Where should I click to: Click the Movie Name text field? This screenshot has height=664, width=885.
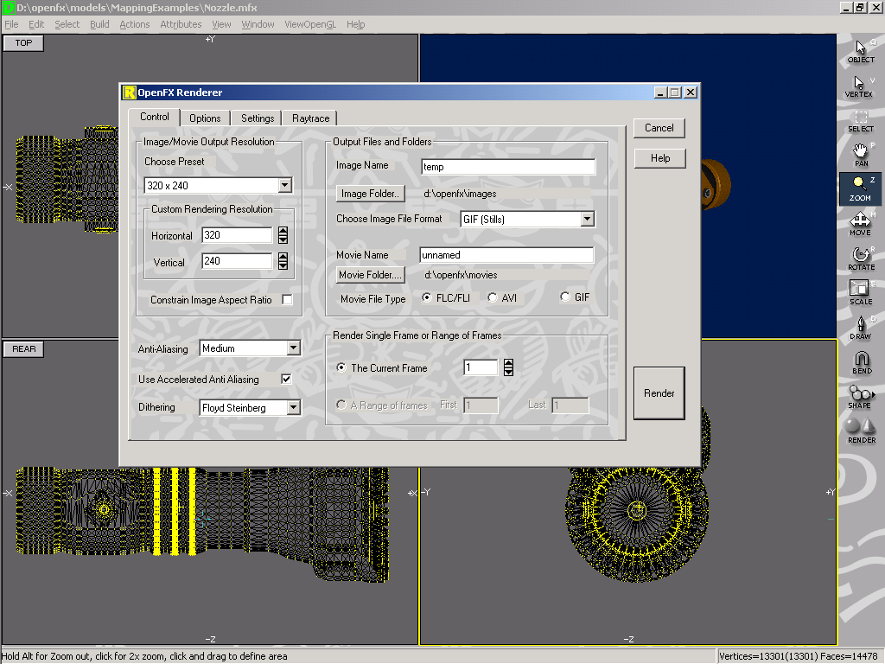click(506, 255)
